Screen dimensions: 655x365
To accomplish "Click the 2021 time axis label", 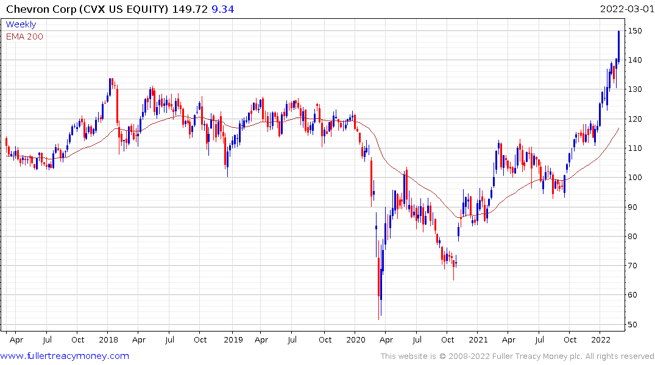I will pos(478,339).
